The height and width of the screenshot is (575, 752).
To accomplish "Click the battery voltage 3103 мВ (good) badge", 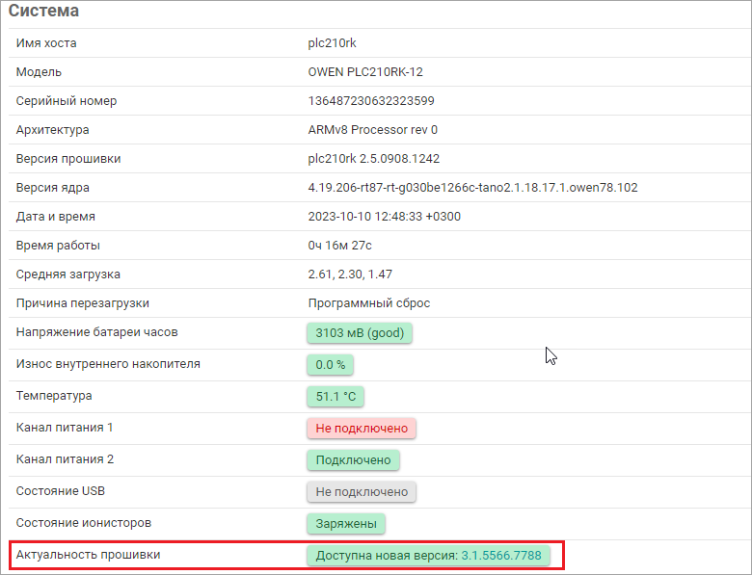I will click(x=360, y=333).
